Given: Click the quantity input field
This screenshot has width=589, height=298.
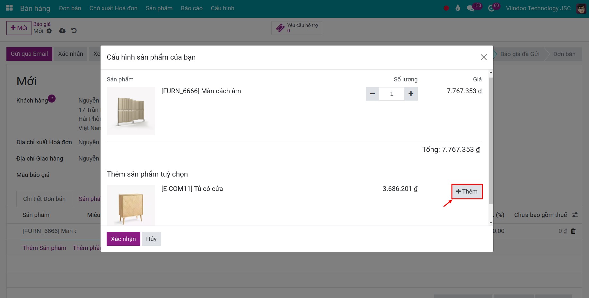Looking at the screenshot, I should click(x=391, y=94).
